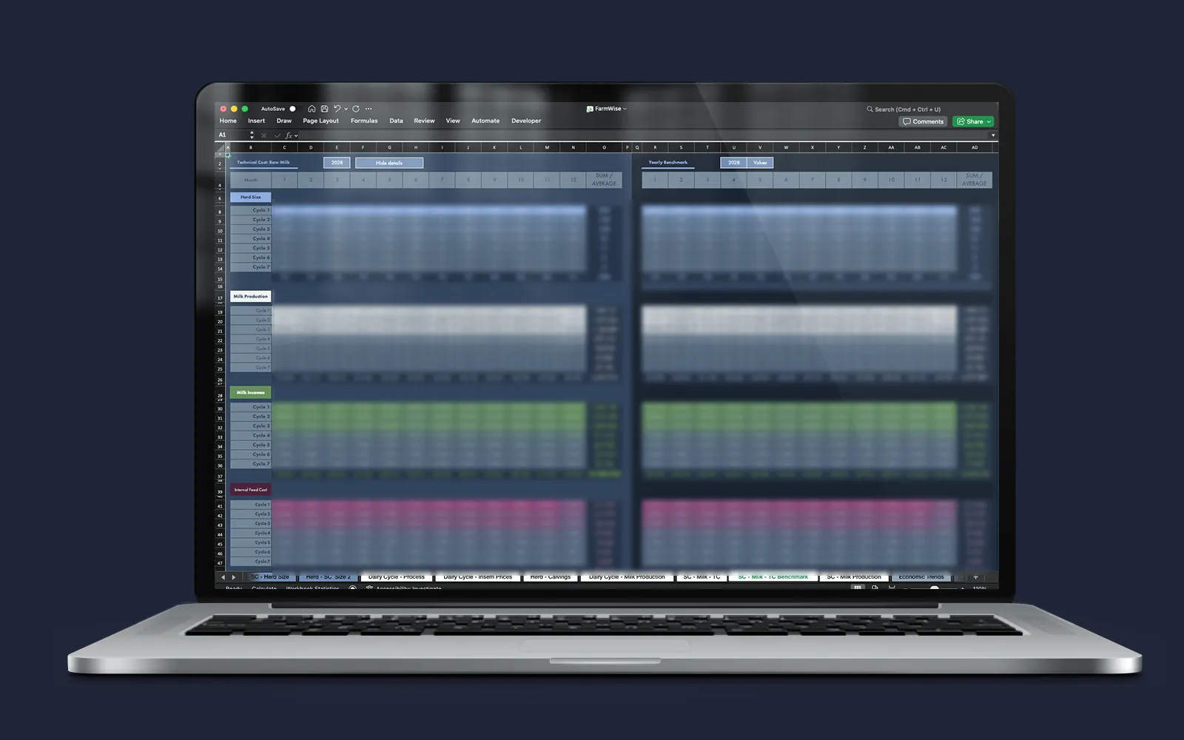Open the Data ribbon tab
This screenshot has height=740, width=1184.
point(397,121)
